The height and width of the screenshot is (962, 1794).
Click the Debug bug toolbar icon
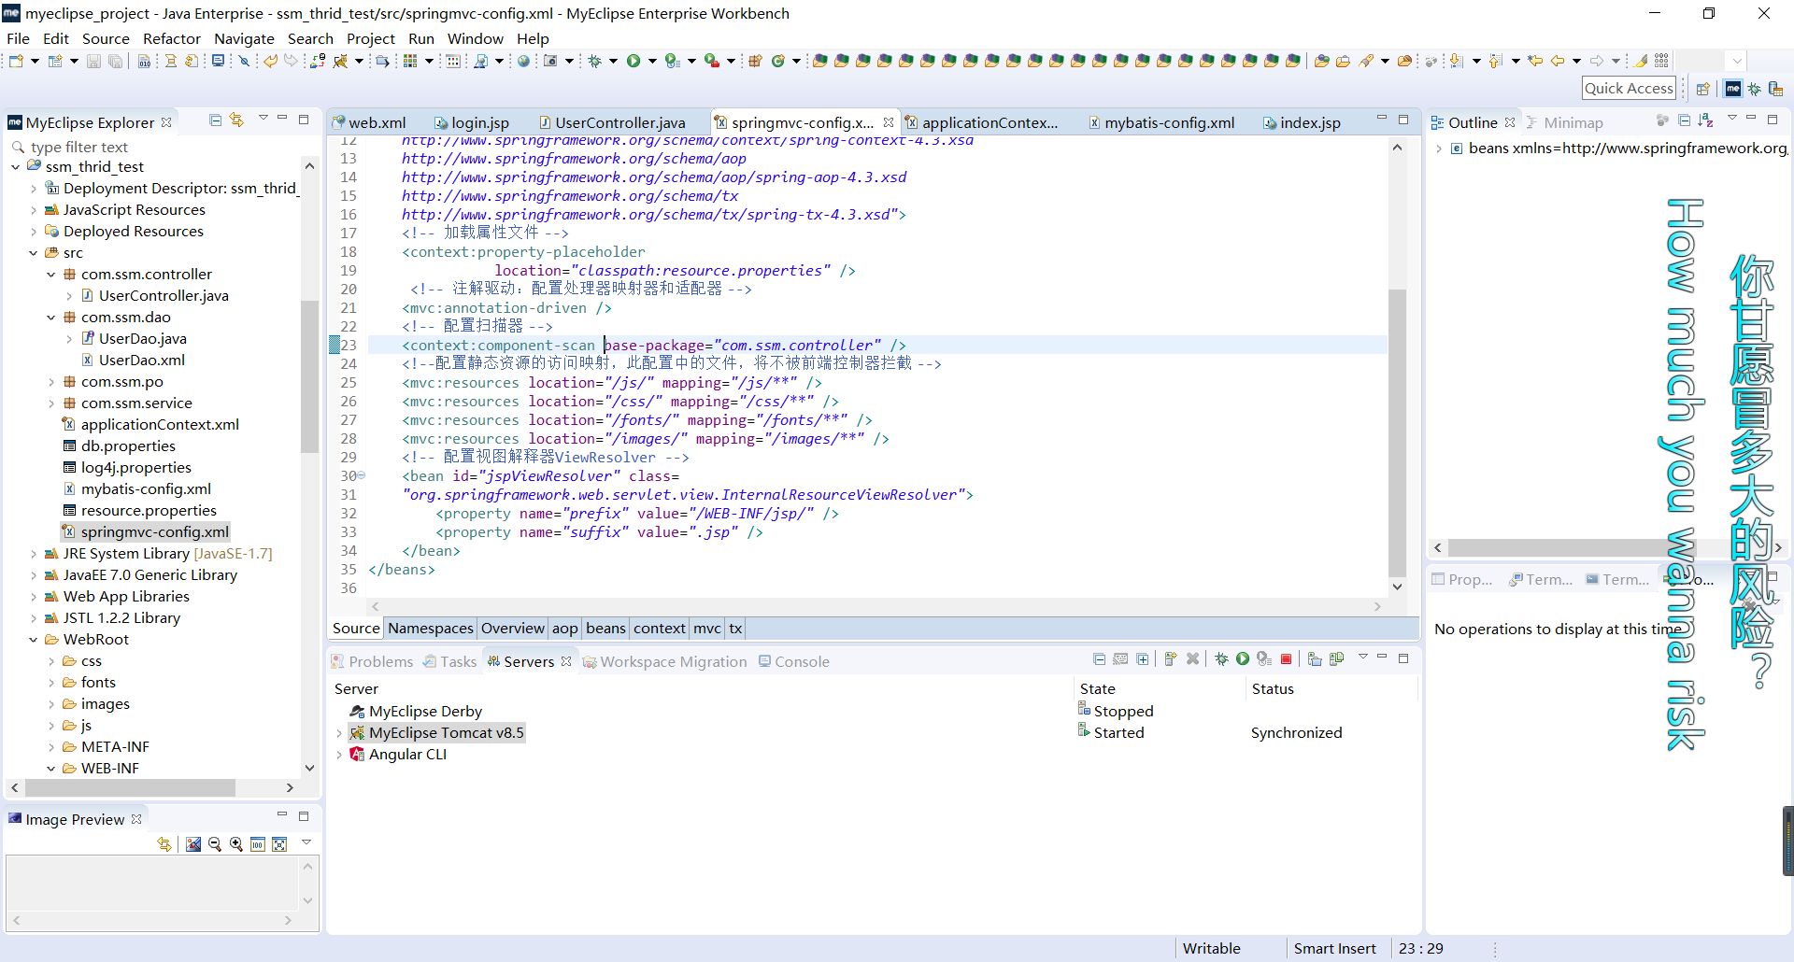pos(594,62)
